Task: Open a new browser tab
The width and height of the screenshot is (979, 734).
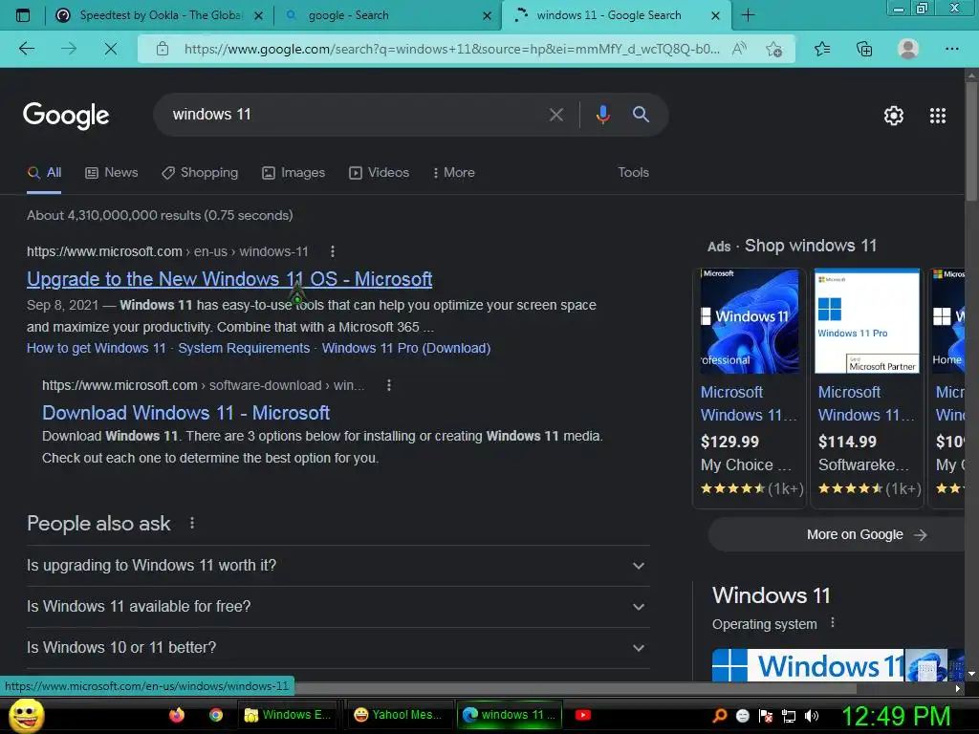Action: [748, 15]
